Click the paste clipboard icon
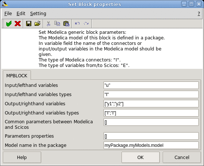Image resolution: width=204 pixels, height=166 pixels. (66, 24)
